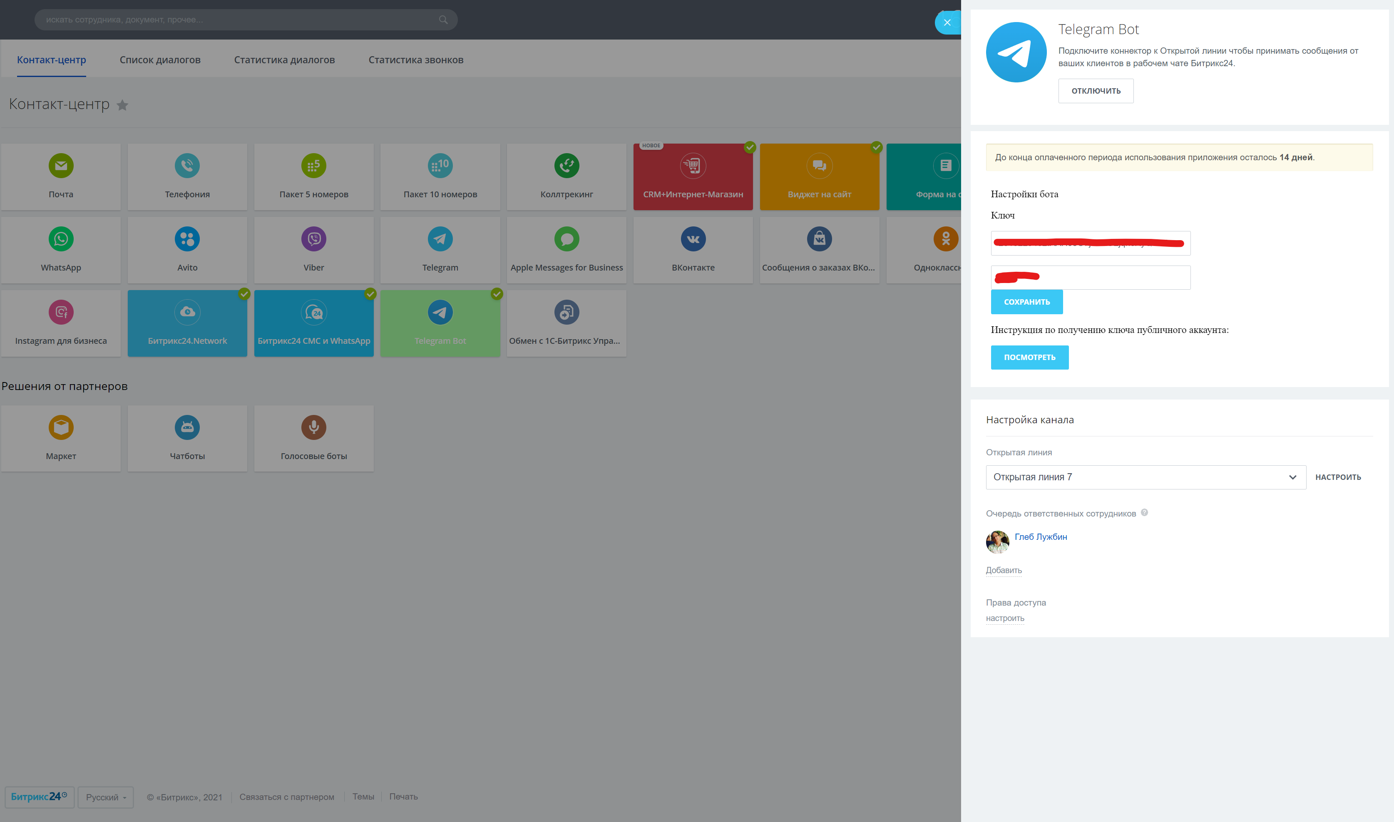Open the Avito channel tile
This screenshot has height=822, width=1394.
[x=187, y=251]
